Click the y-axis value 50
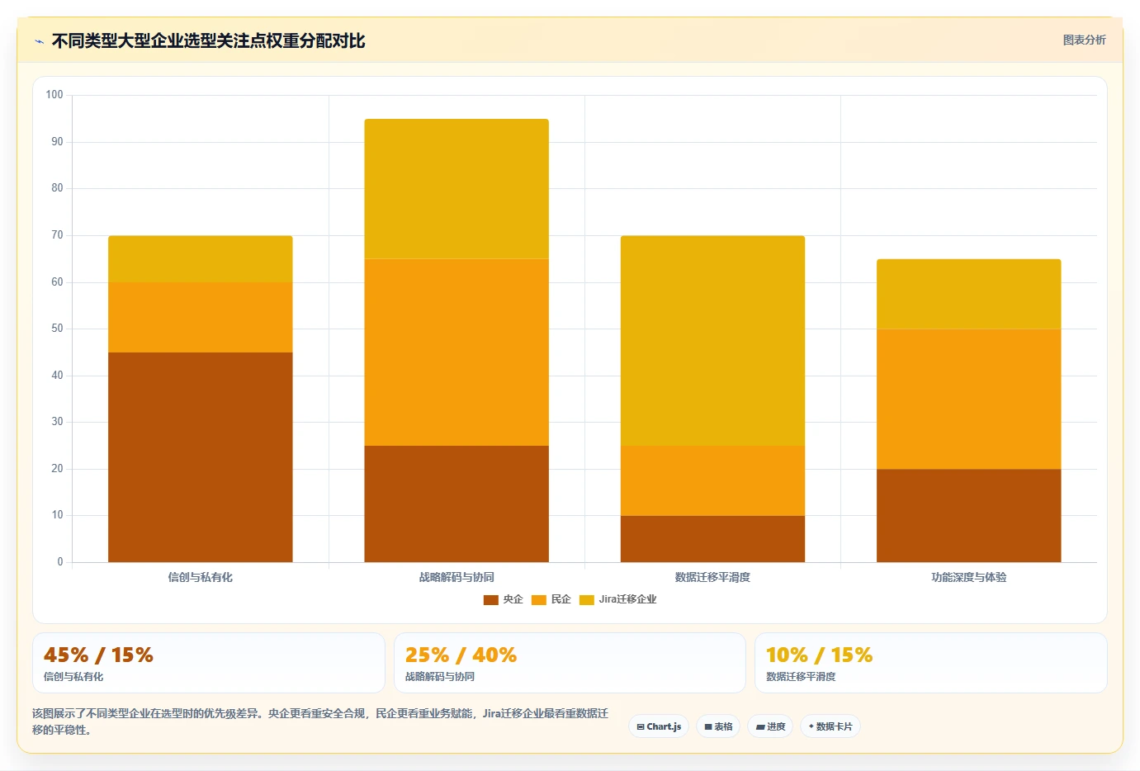This screenshot has height=771, width=1140. coord(57,329)
